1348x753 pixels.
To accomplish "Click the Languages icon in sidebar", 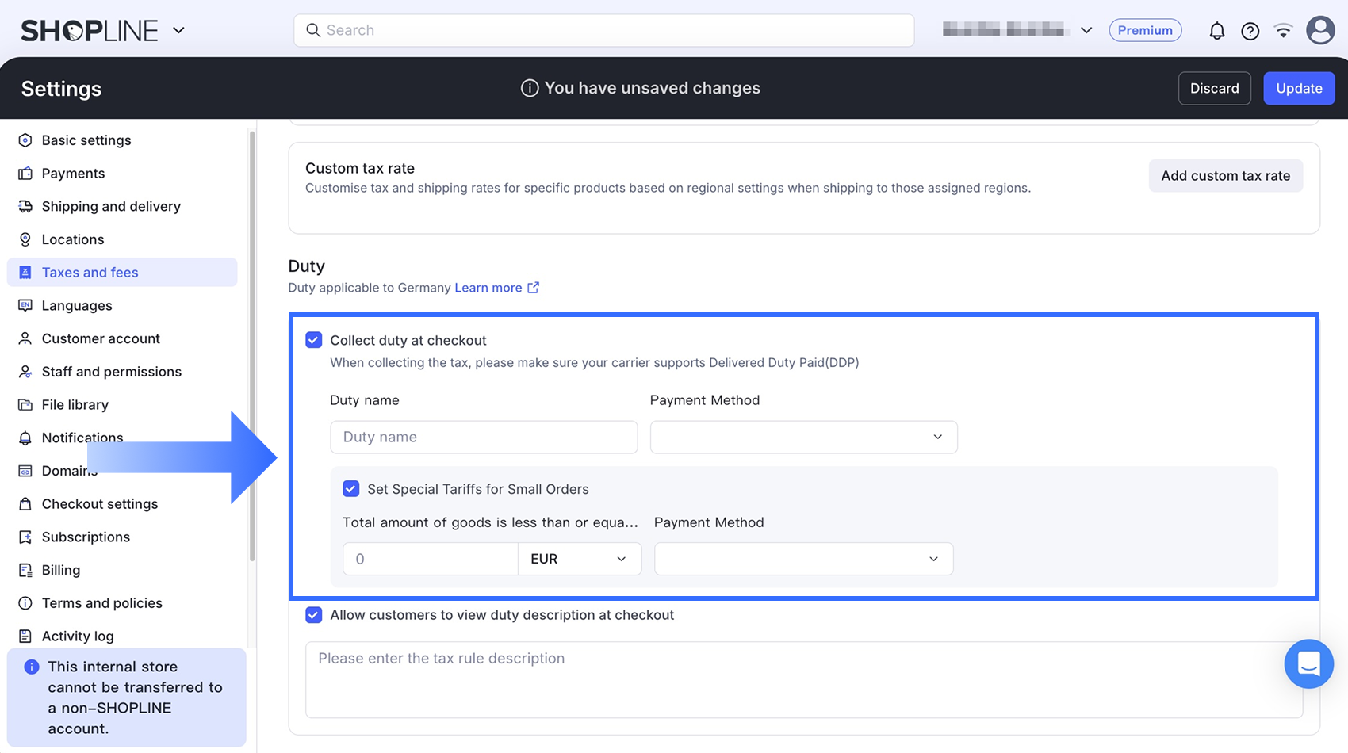I will (25, 306).
